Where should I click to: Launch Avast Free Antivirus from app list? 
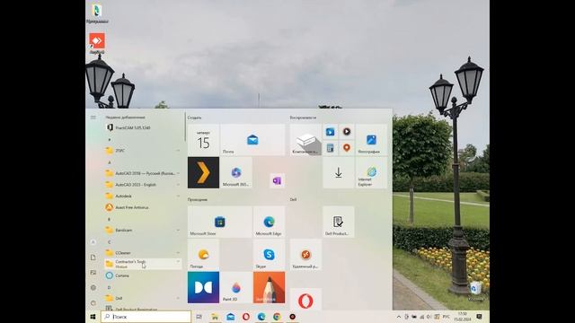[143, 207]
